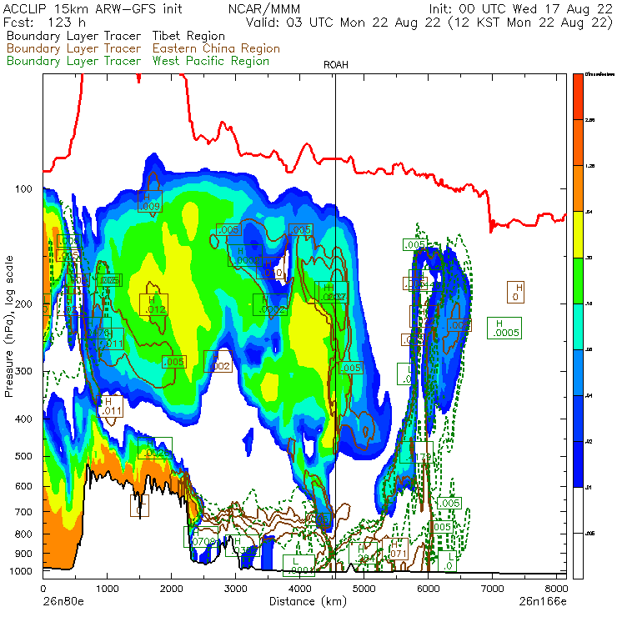
Task: Click the '200' pressure tick label
Action: [x=23, y=303]
